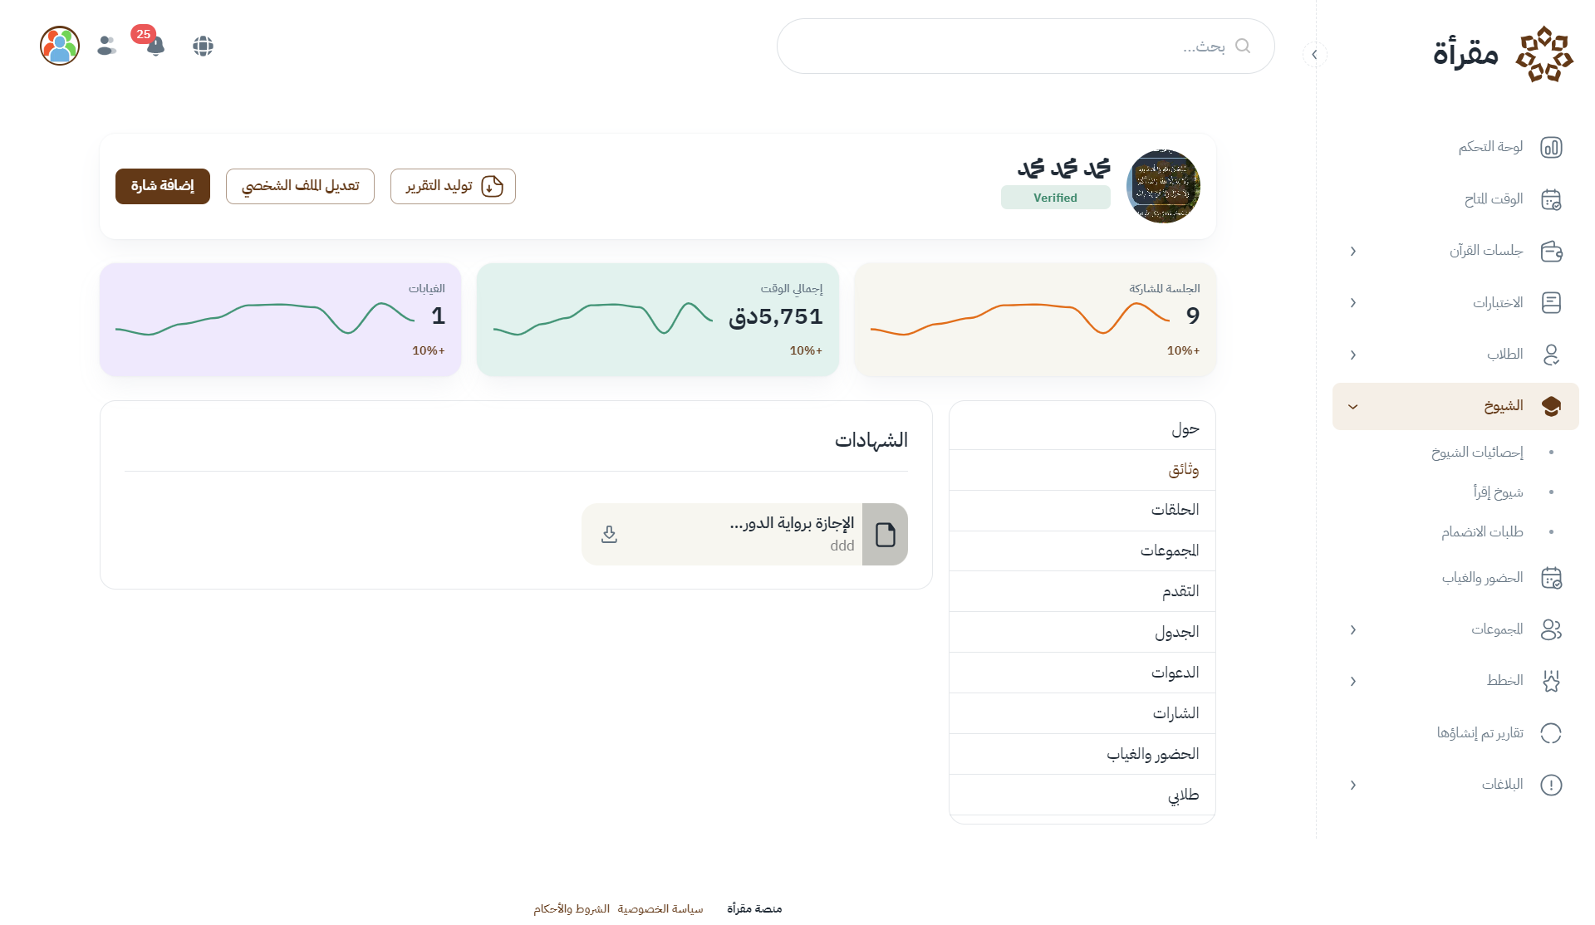This screenshot has height=925, width=1595.
Task: Expand the جلسات القرآن submenu
Action: [1353, 251]
